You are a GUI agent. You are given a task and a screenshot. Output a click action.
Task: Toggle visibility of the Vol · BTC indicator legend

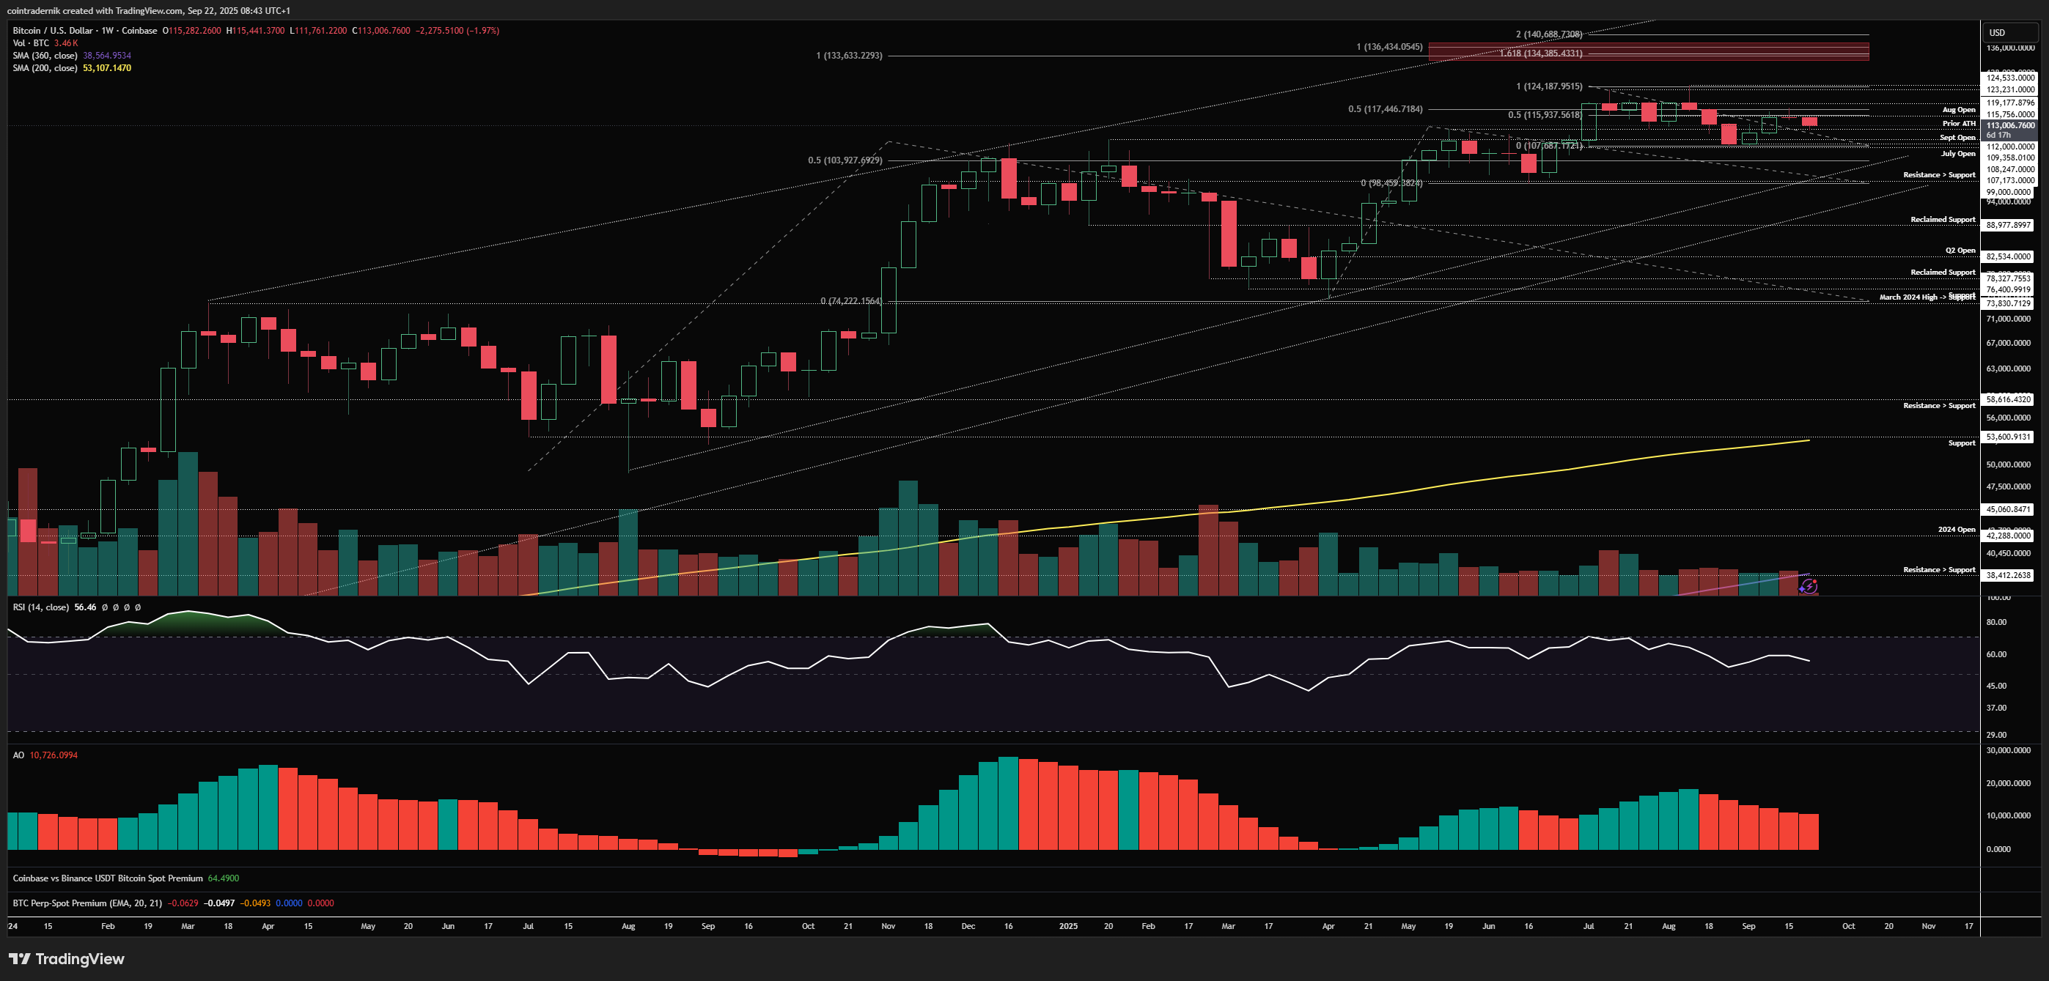[31, 43]
